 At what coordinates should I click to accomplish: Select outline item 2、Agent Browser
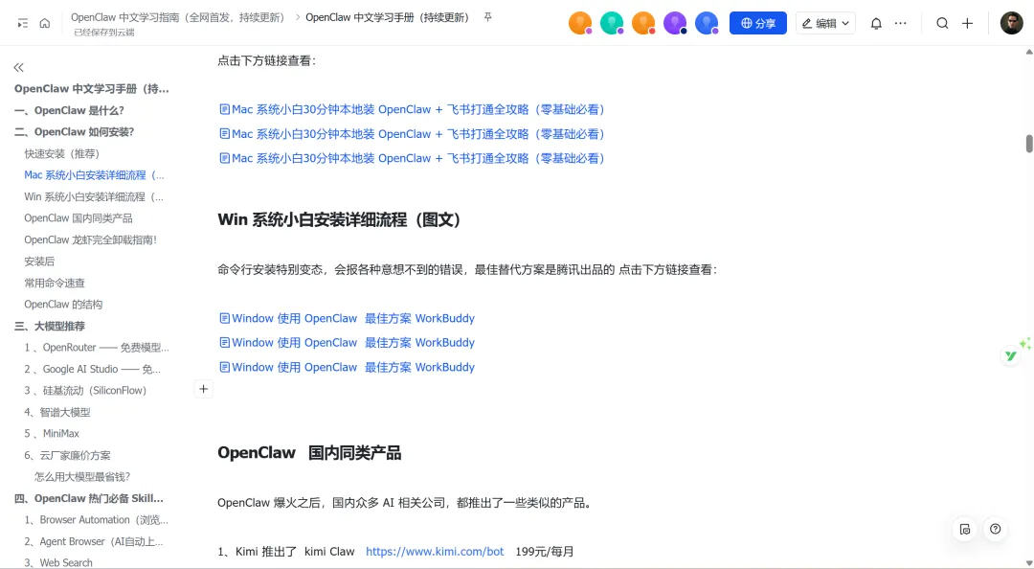[x=94, y=541]
